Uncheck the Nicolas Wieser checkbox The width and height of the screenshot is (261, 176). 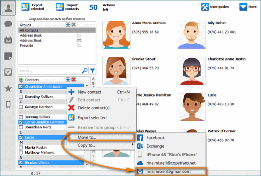tap(21, 163)
